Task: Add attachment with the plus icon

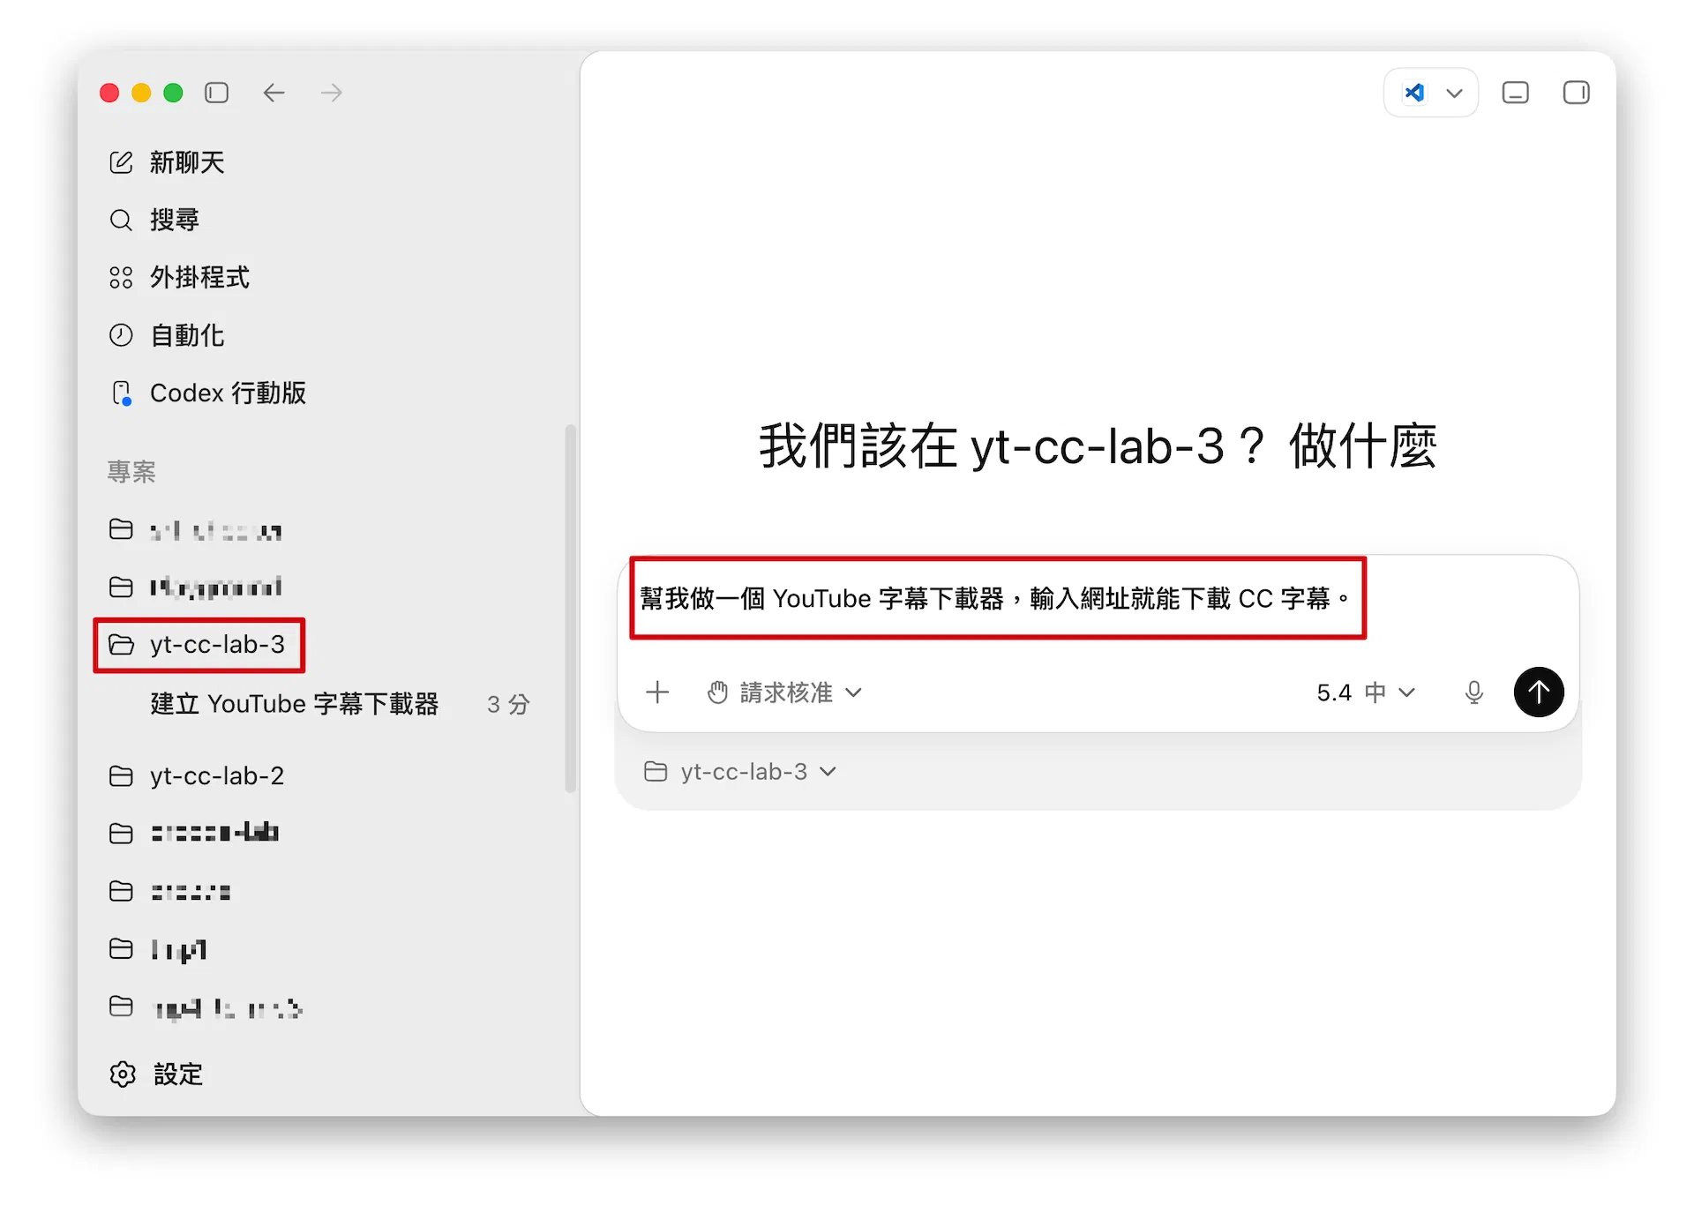Action: [657, 692]
